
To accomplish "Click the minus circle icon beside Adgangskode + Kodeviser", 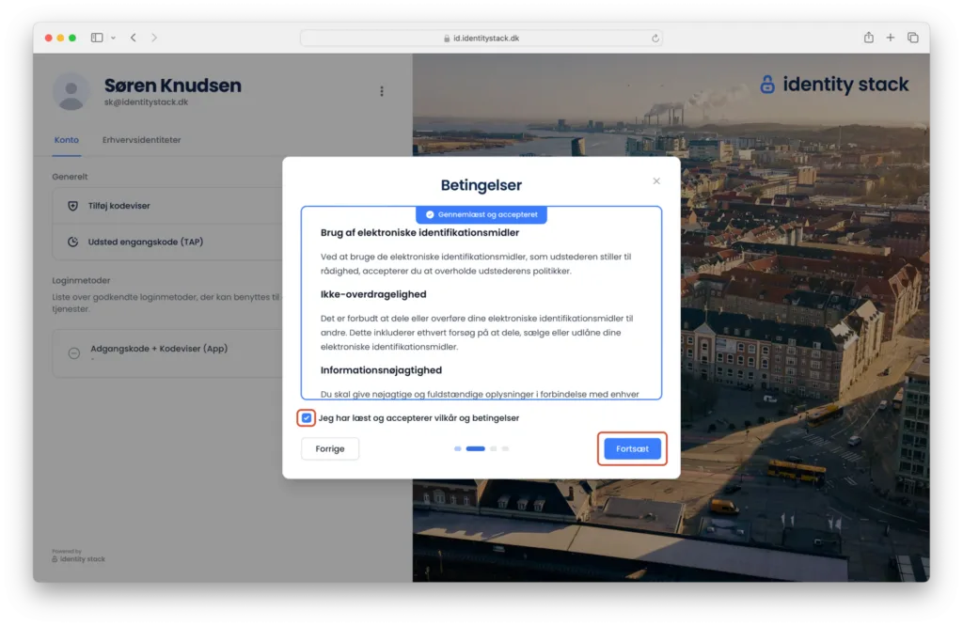I will point(73,352).
